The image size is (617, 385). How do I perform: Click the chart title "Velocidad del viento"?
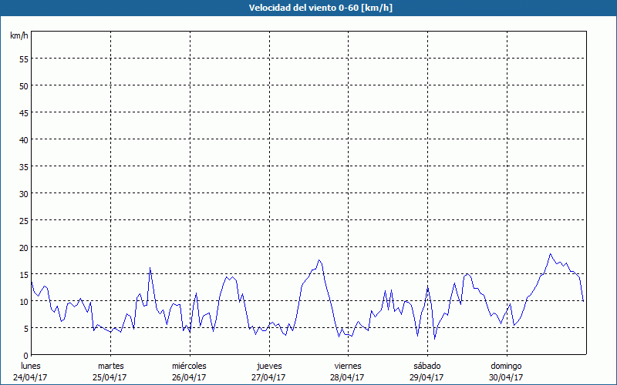[x=308, y=8]
